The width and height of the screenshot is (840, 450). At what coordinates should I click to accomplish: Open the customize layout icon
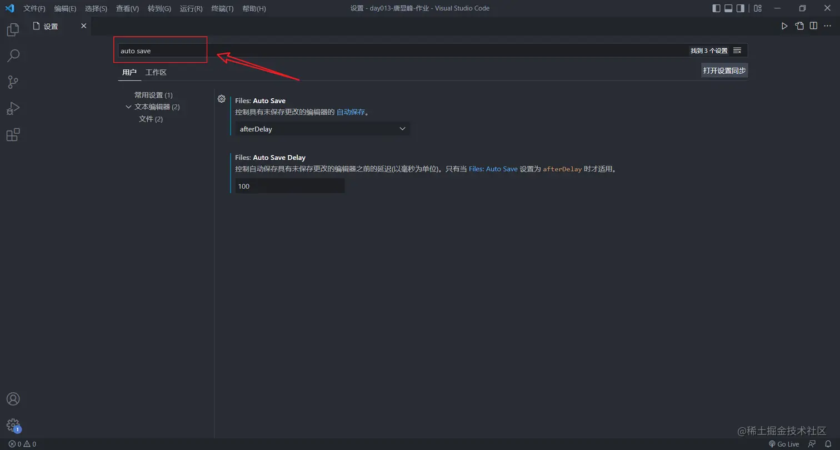pos(758,8)
